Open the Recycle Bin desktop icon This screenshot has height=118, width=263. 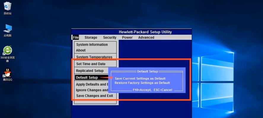coord(7,8)
